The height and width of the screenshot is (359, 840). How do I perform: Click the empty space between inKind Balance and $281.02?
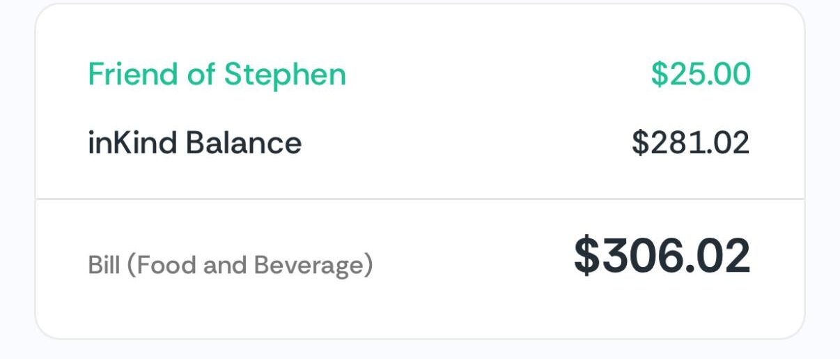[x=467, y=143]
